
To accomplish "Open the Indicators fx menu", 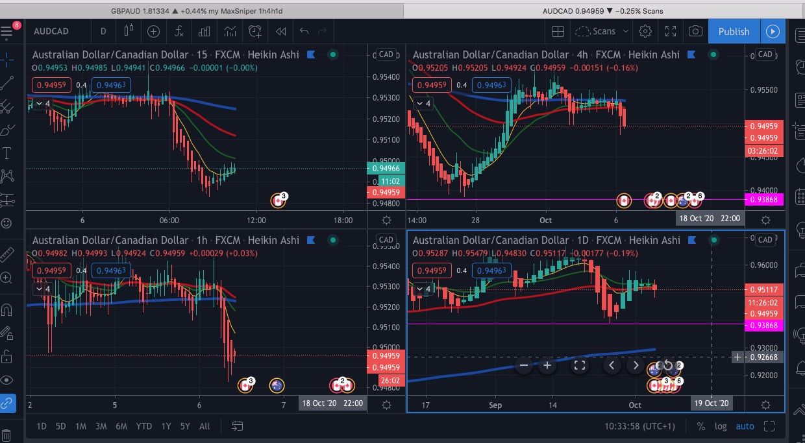I will pyautogui.click(x=179, y=31).
